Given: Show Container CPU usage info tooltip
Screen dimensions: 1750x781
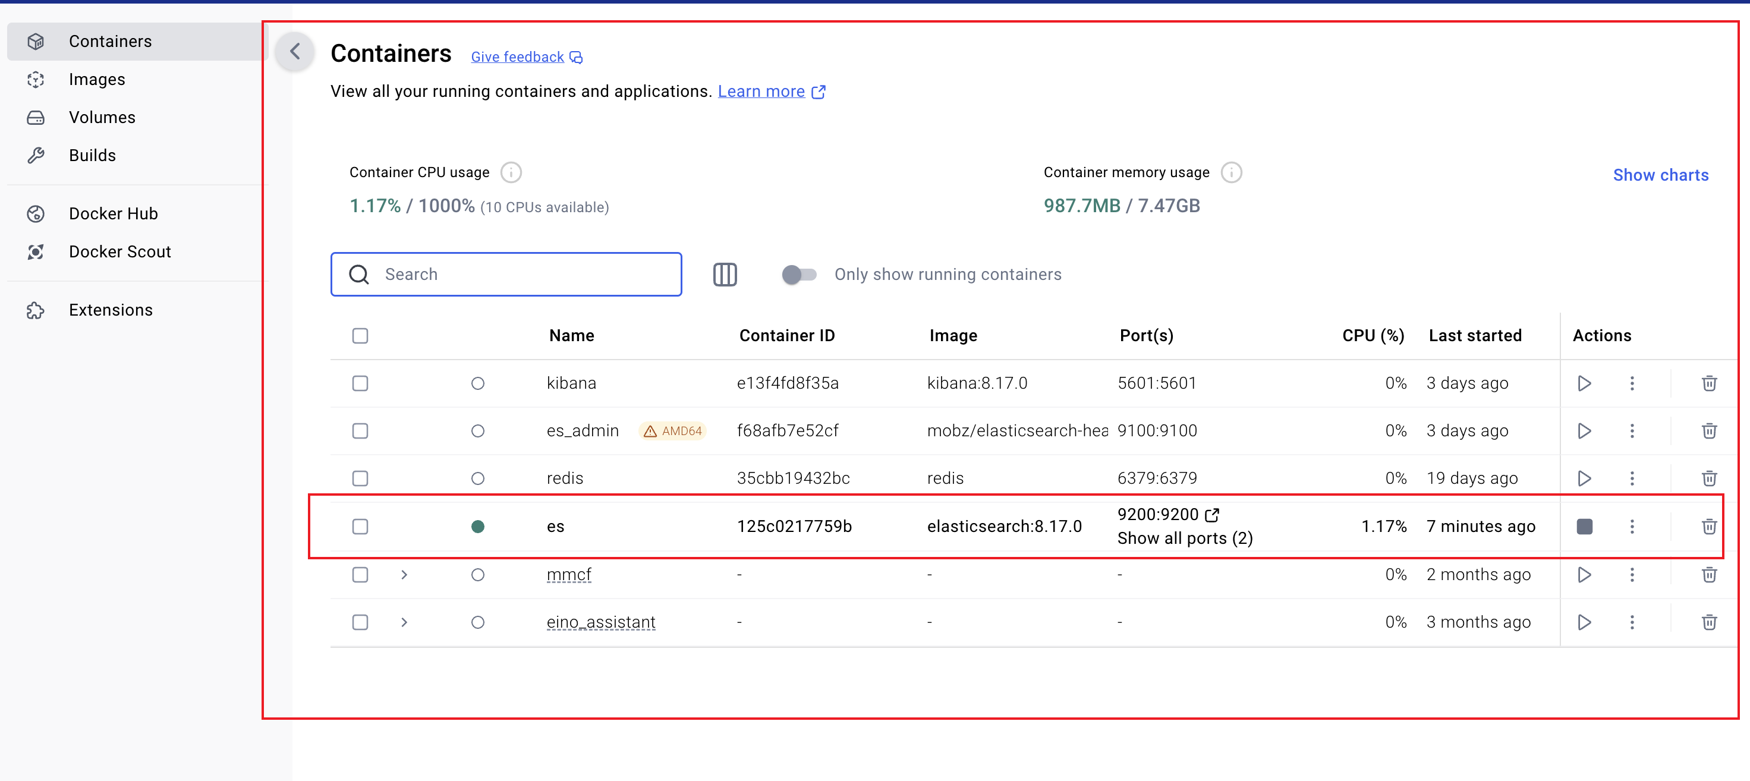Looking at the screenshot, I should 511,172.
